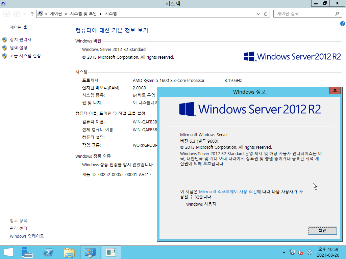Click the network tray icon
The height and width of the screenshot is (259, 346).
[292, 252]
